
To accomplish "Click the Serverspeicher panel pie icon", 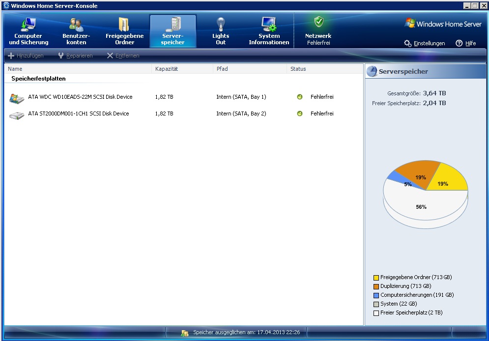I will 372,71.
